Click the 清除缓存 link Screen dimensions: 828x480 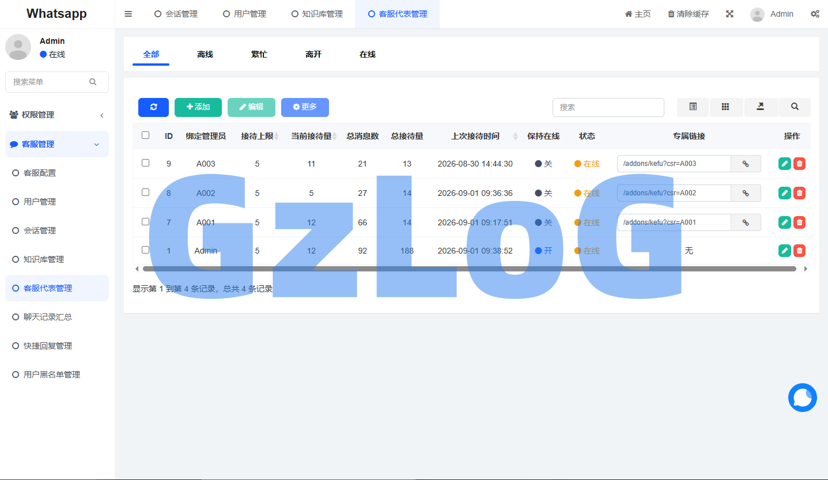pyautogui.click(x=689, y=14)
